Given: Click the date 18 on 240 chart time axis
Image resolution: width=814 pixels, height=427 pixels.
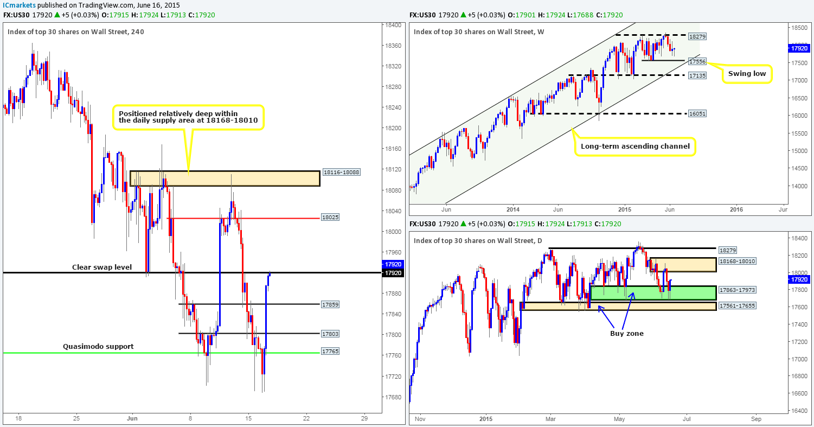Looking at the screenshot, I should (18, 418).
